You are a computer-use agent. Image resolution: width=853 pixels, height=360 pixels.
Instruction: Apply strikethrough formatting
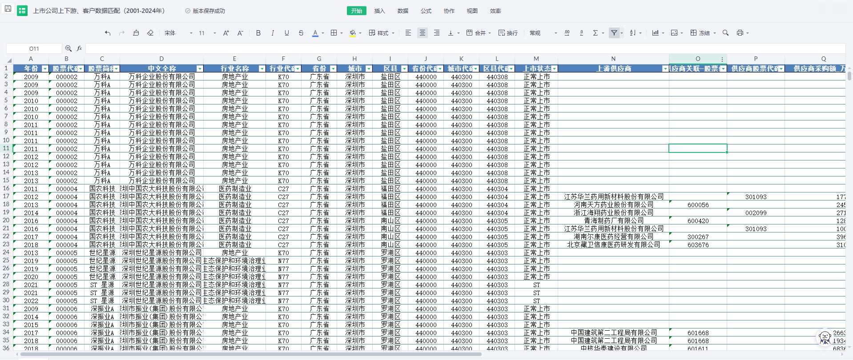tap(301, 33)
